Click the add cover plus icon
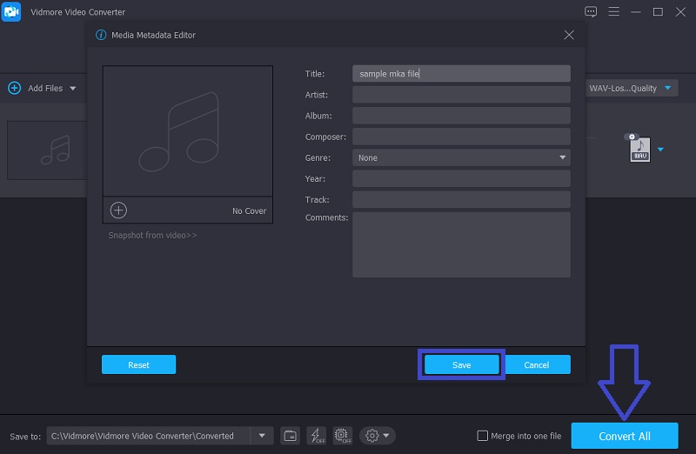696x454 pixels. [118, 210]
